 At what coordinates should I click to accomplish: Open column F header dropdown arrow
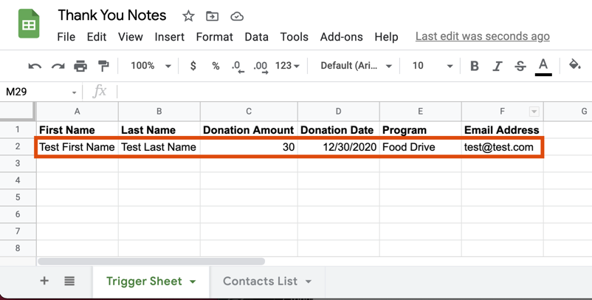(x=534, y=112)
